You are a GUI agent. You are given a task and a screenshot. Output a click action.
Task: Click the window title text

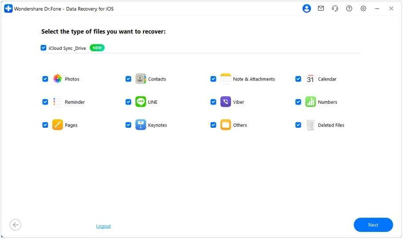pyautogui.click(x=64, y=9)
